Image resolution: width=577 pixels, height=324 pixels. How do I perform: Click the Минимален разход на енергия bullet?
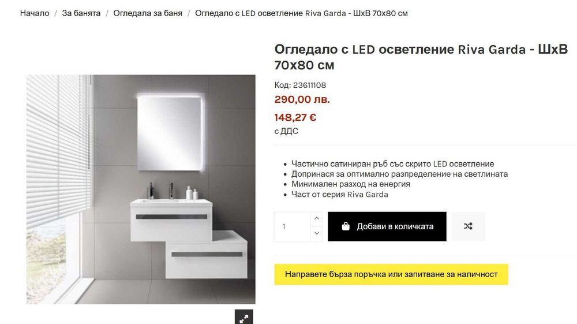(x=350, y=184)
